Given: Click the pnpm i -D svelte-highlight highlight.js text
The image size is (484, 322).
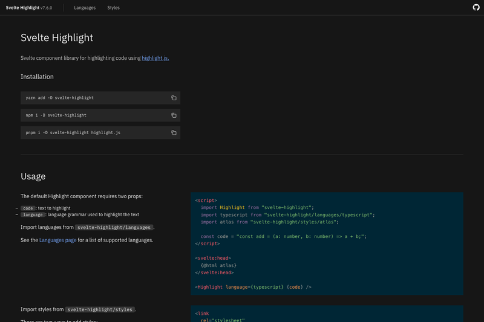Looking at the screenshot, I should [73, 132].
